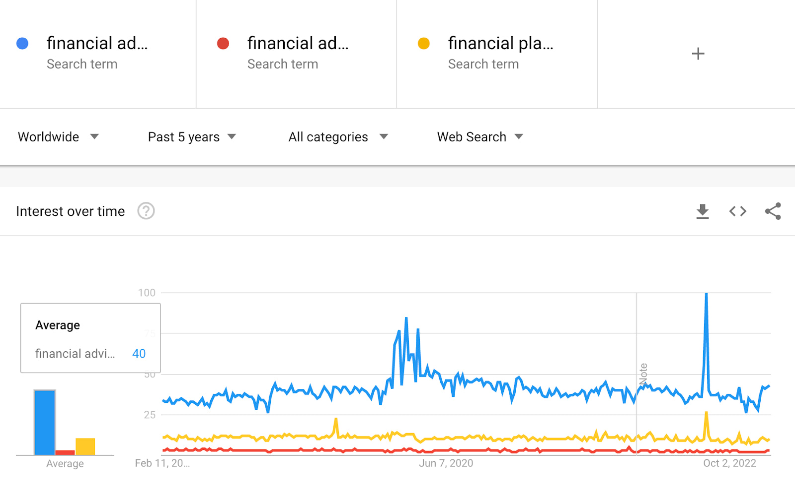
Task: Toggle the blue trend line via its average bar
Action: tap(44, 422)
